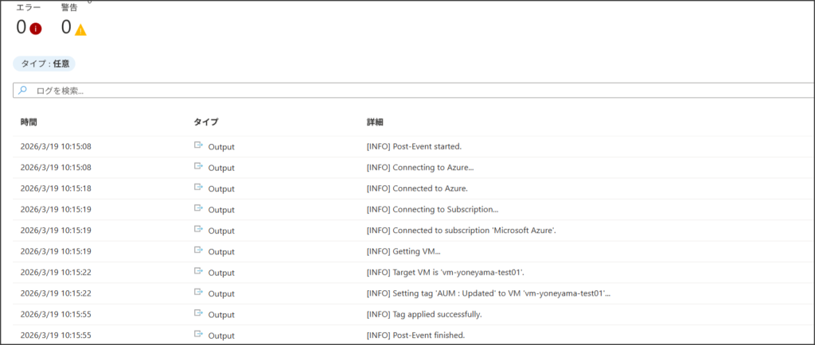Select the Connected to subscription 'Microsoft Azure' row

472,231
